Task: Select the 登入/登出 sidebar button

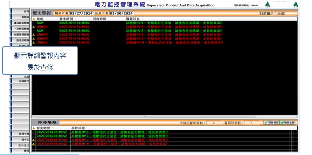Action: 20,145
